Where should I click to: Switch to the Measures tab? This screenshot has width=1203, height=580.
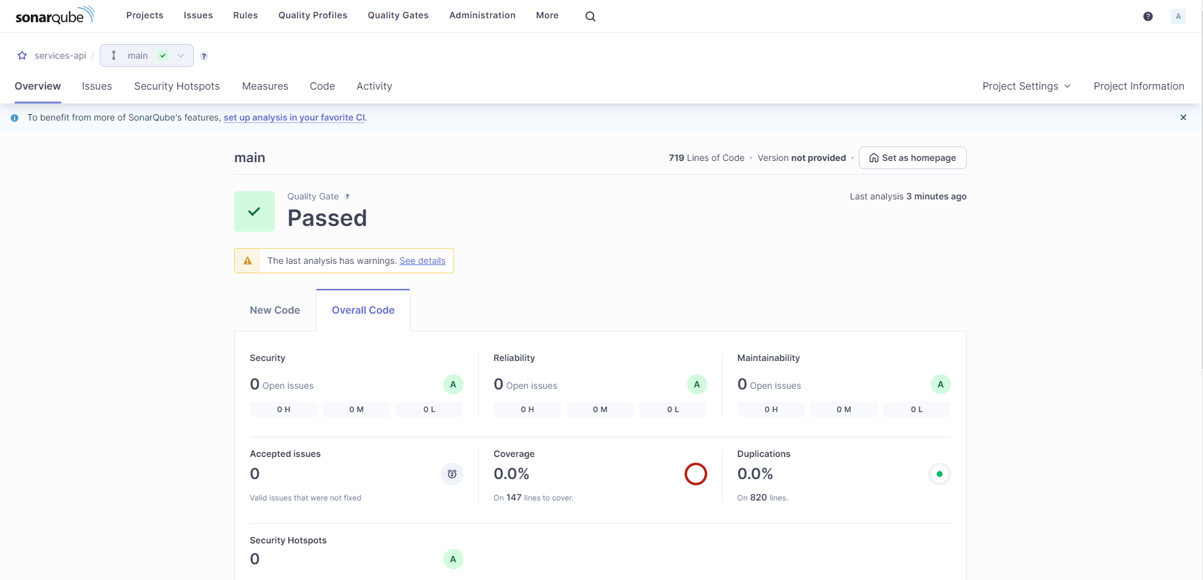pos(265,86)
